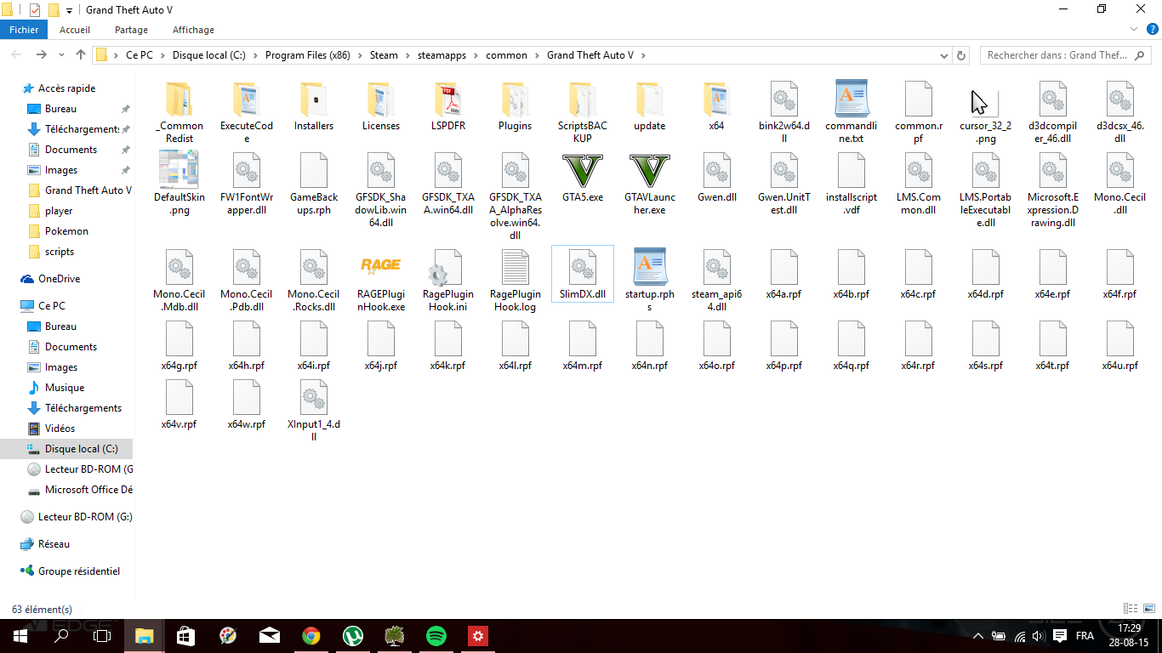The width and height of the screenshot is (1162, 653).
Task: Open Musique under Ce PC
Action: pyautogui.click(x=65, y=388)
